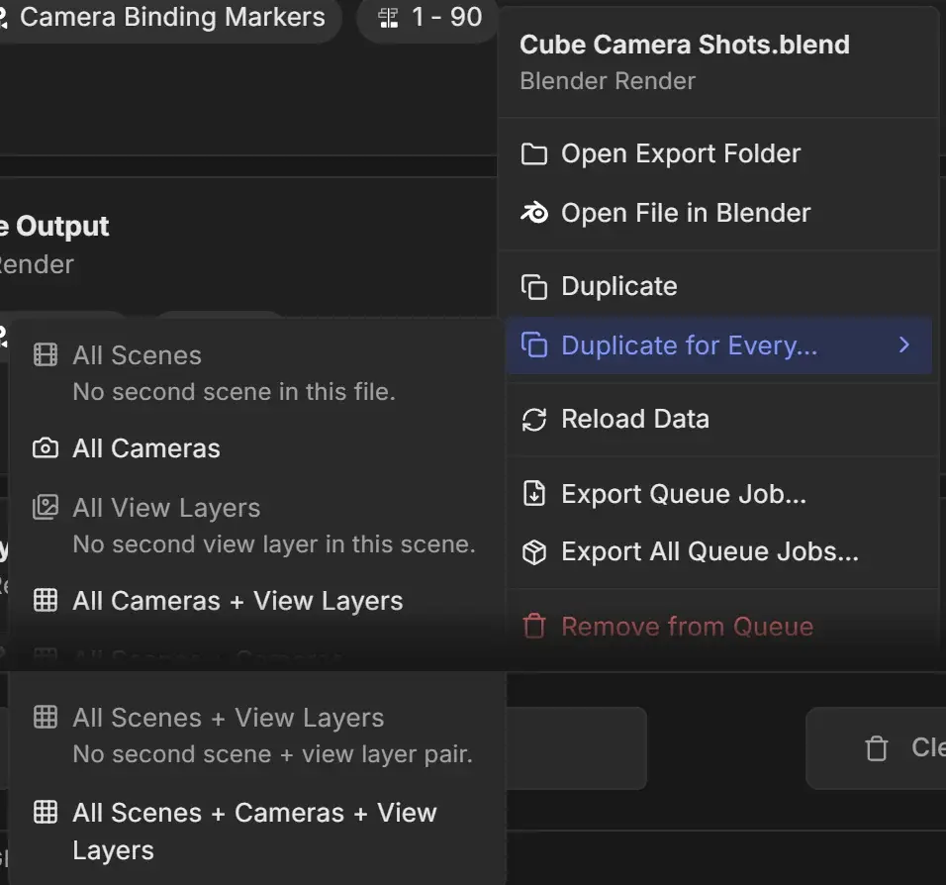Choose Export Queue Job...
Image resolution: width=946 pixels, height=885 pixels.
click(719, 494)
